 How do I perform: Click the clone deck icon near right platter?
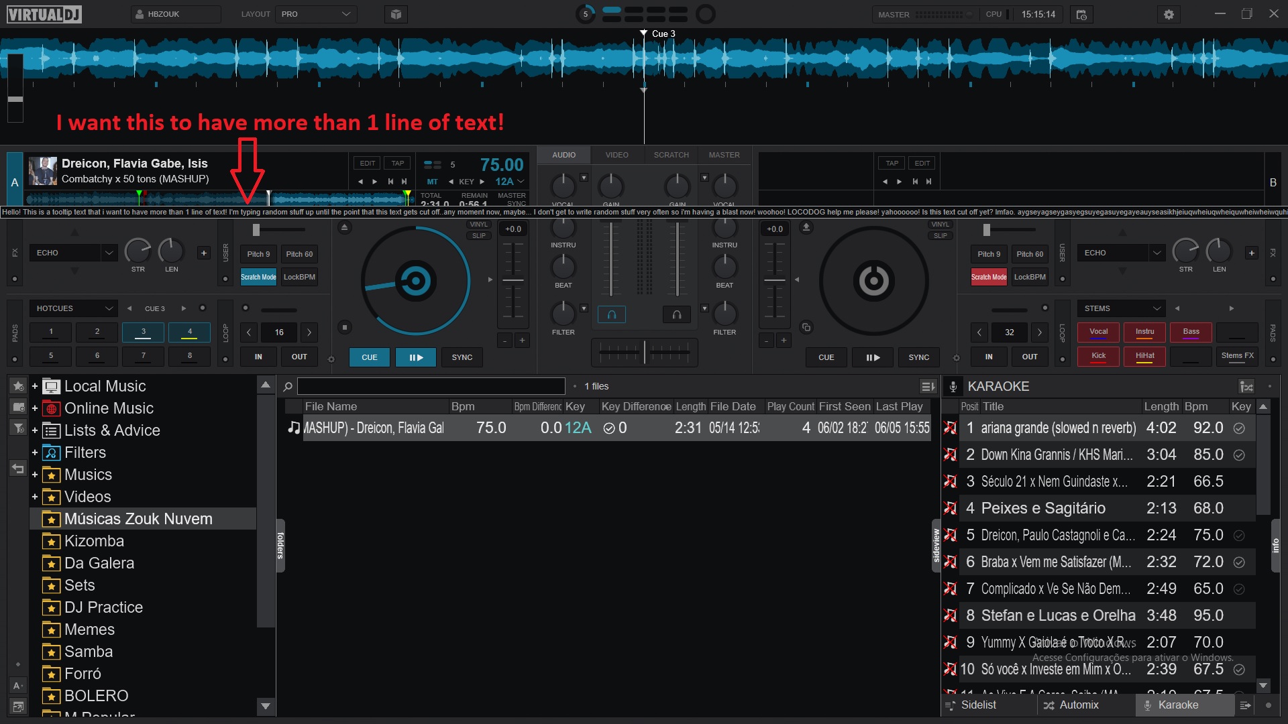806,327
